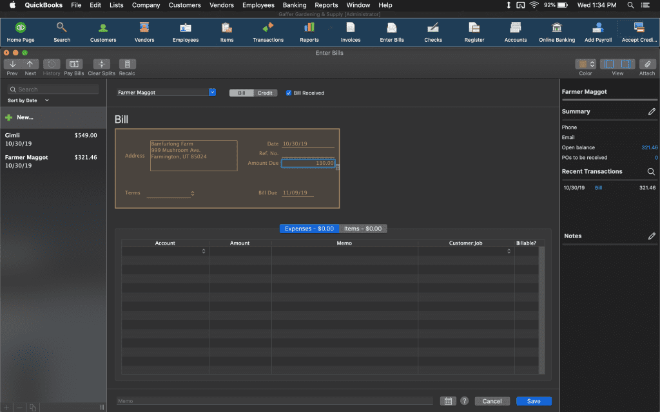The image size is (660, 412).
Task: Click the Bill Due date field
Action: pos(298,193)
